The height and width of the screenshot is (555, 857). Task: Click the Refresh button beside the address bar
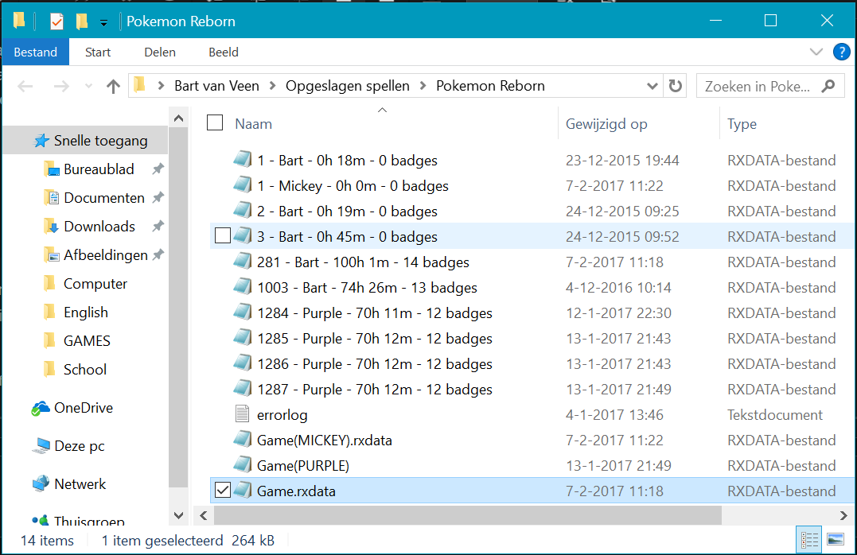coord(676,87)
